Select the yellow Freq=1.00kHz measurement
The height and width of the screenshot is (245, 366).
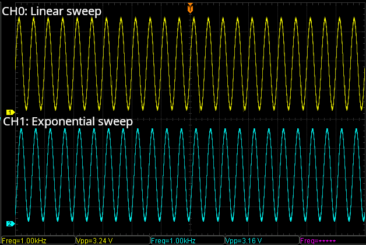point(24,241)
